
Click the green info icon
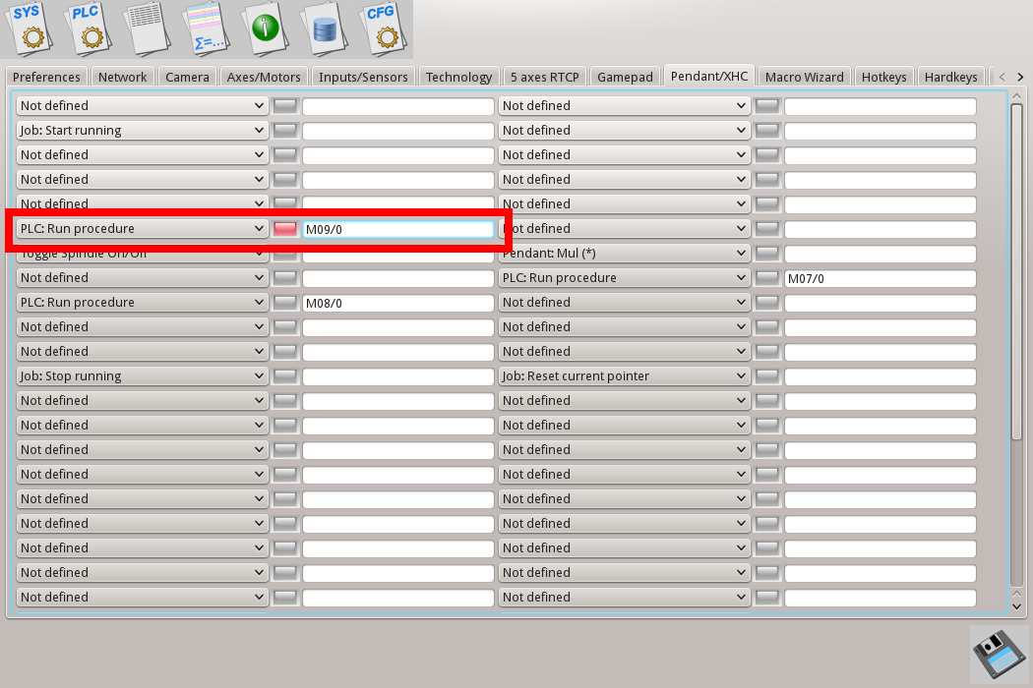[x=266, y=28]
